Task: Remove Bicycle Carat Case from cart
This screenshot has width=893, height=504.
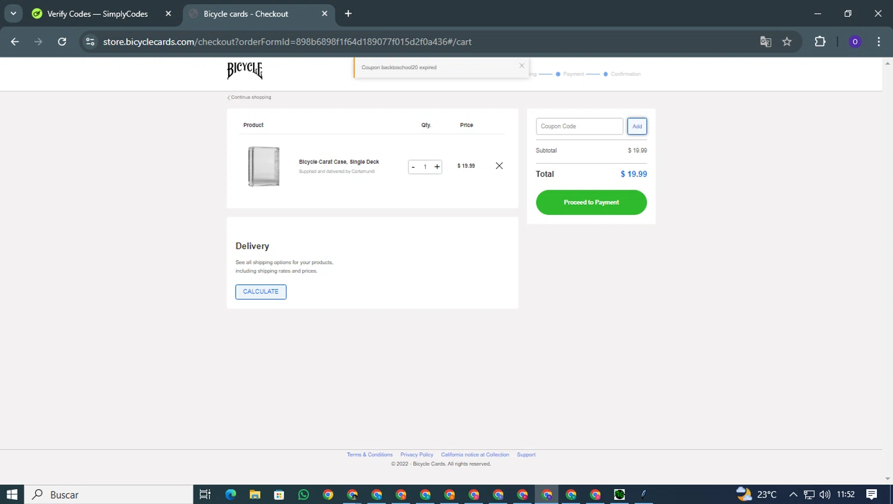Action: 499,166
